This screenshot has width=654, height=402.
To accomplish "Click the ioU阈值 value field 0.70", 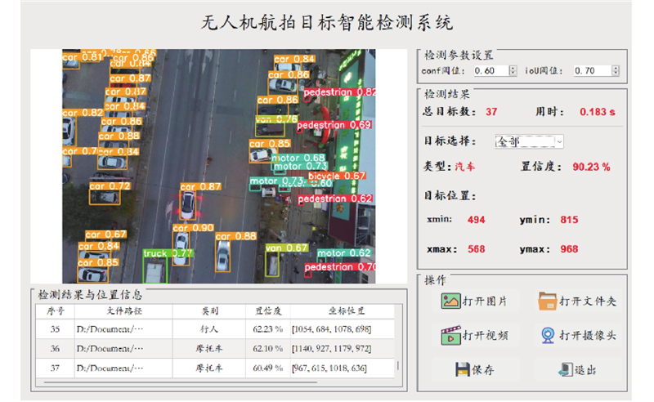I will [x=592, y=71].
